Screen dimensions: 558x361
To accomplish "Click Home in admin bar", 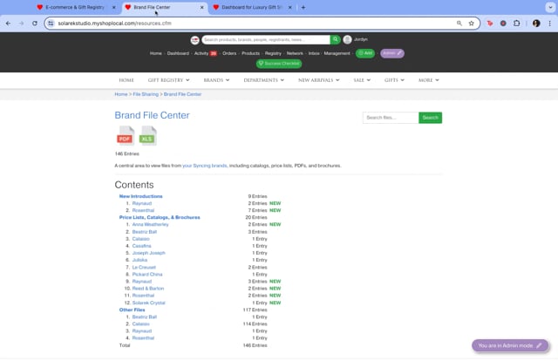I will coord(155,53).
